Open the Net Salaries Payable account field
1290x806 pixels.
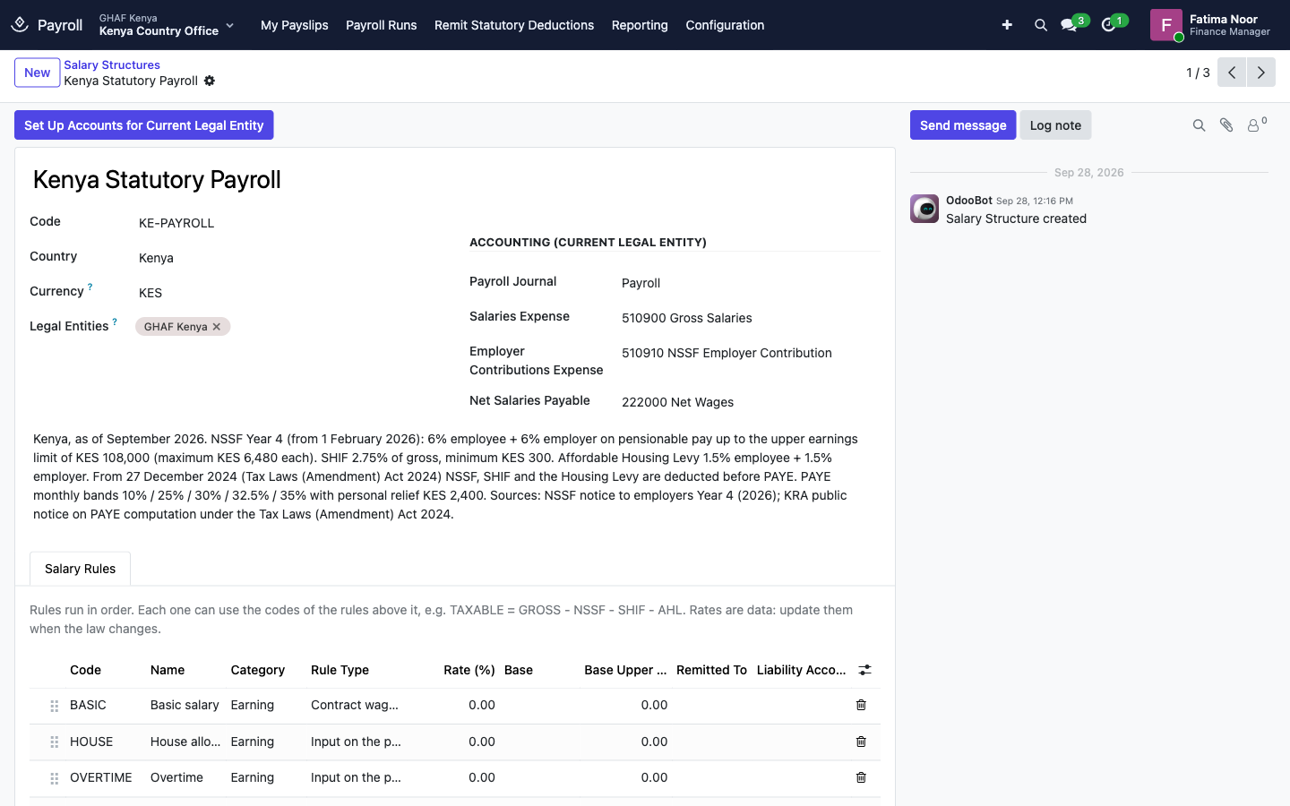751,402
